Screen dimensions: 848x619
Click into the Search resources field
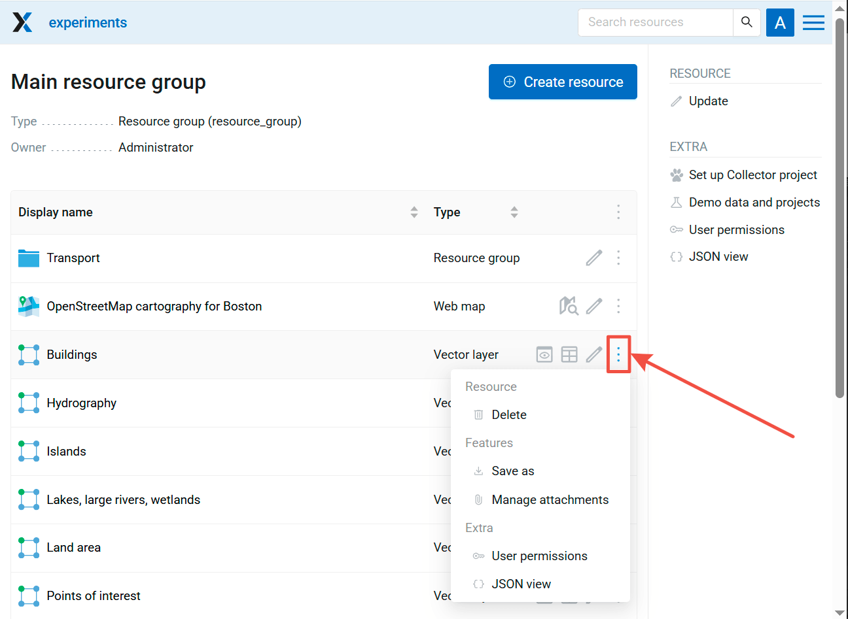point(654,22)
